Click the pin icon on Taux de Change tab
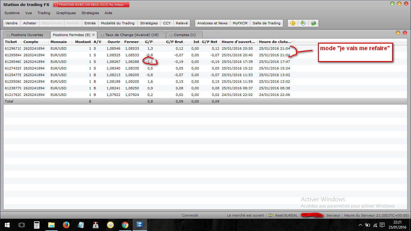 click(103, 35)
